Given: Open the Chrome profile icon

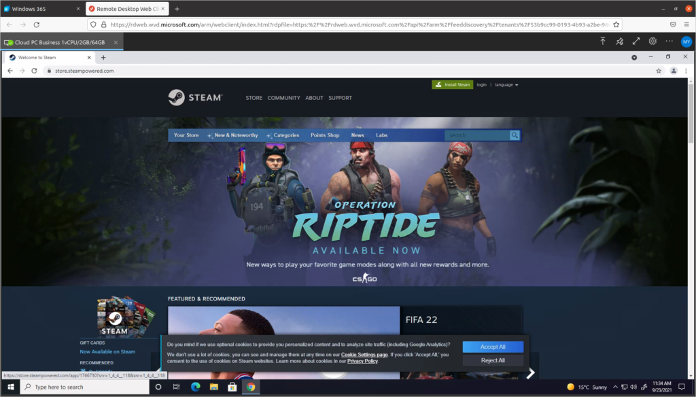Looking at the screenshot, I should click(x=674, y=71).
